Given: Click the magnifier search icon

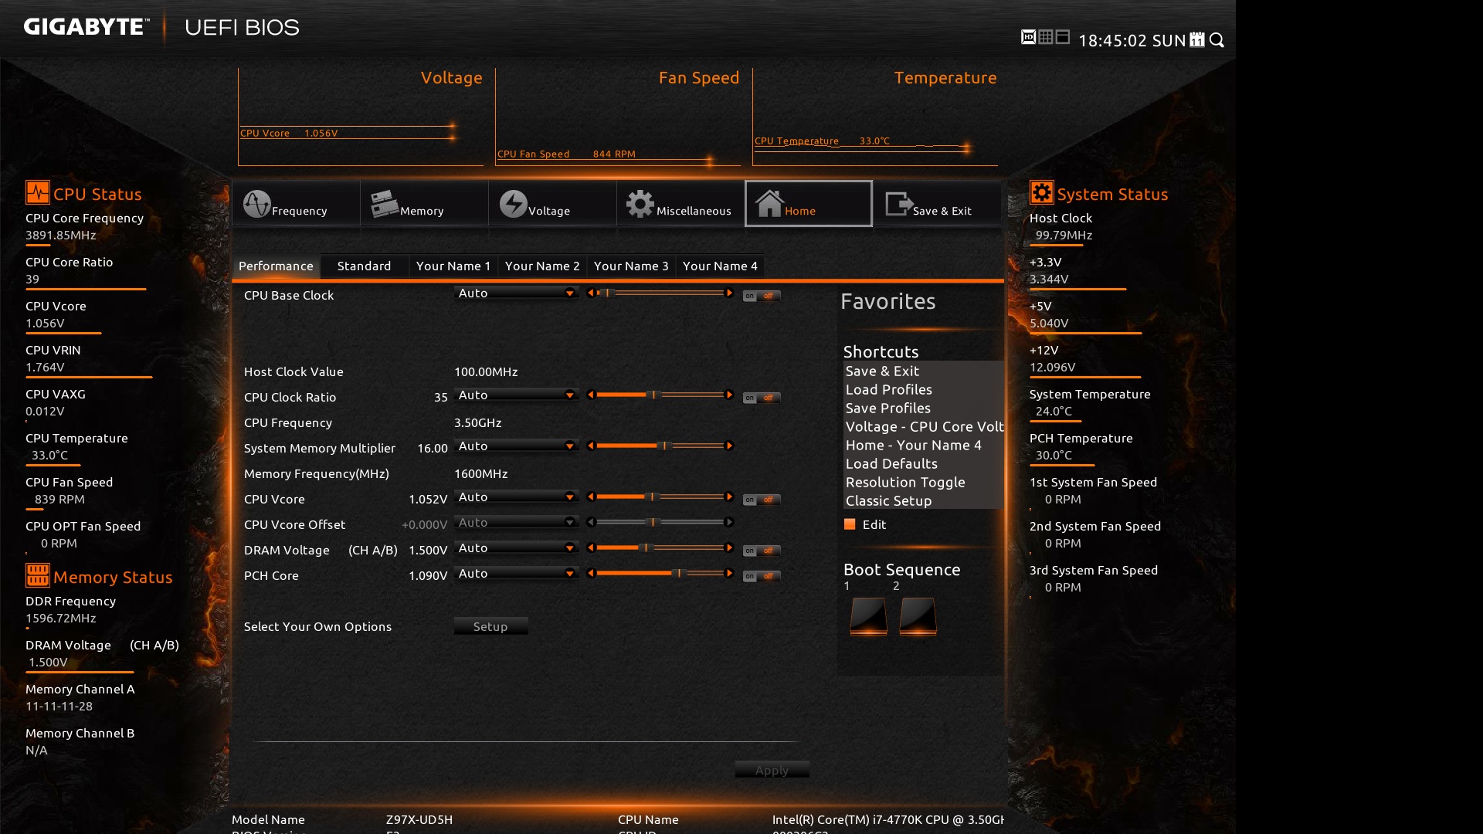Looking at the screenshot, I should [x=1217, y=39].
